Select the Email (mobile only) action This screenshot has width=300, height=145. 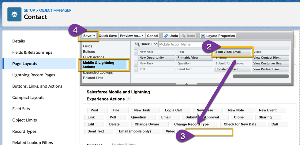pos(138,132)
